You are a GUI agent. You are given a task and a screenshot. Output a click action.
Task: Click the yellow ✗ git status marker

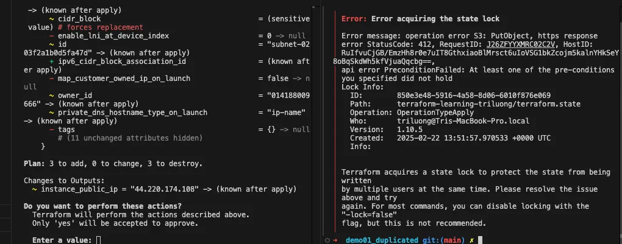[x=471, y=240]
